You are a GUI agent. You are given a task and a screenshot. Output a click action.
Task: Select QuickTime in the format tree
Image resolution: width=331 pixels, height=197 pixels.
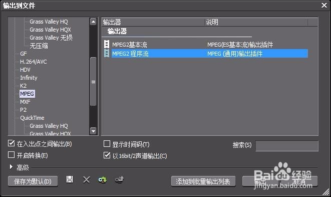click(x=32, y=118)
